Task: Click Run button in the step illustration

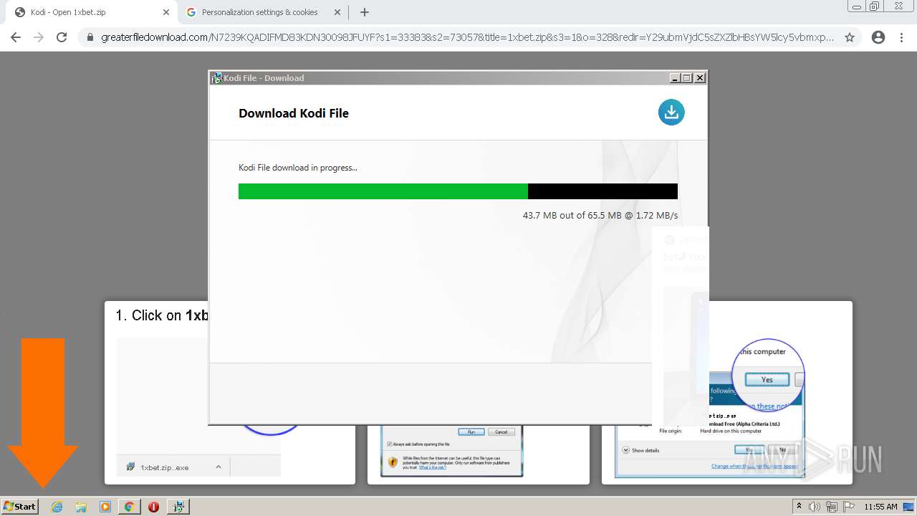Action: [471, 431]
